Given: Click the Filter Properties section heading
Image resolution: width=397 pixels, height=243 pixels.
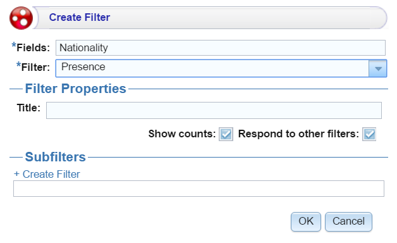Looking at the screenshot, I should (75, 89).
